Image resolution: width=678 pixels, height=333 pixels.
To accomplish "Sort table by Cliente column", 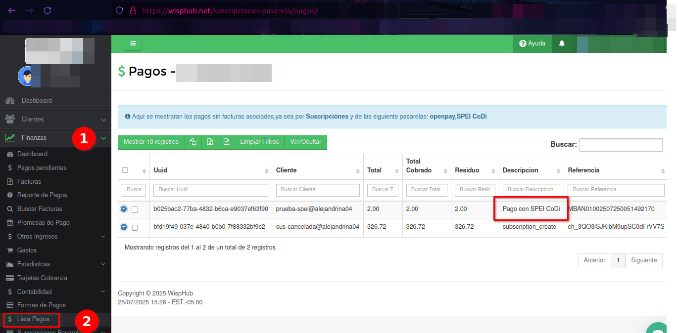I will (358, 170).
